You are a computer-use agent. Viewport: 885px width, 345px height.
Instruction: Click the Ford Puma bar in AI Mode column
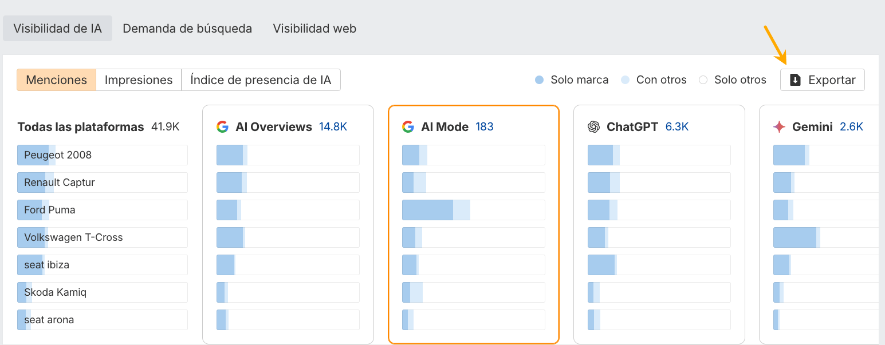click(x=473, y=210)
